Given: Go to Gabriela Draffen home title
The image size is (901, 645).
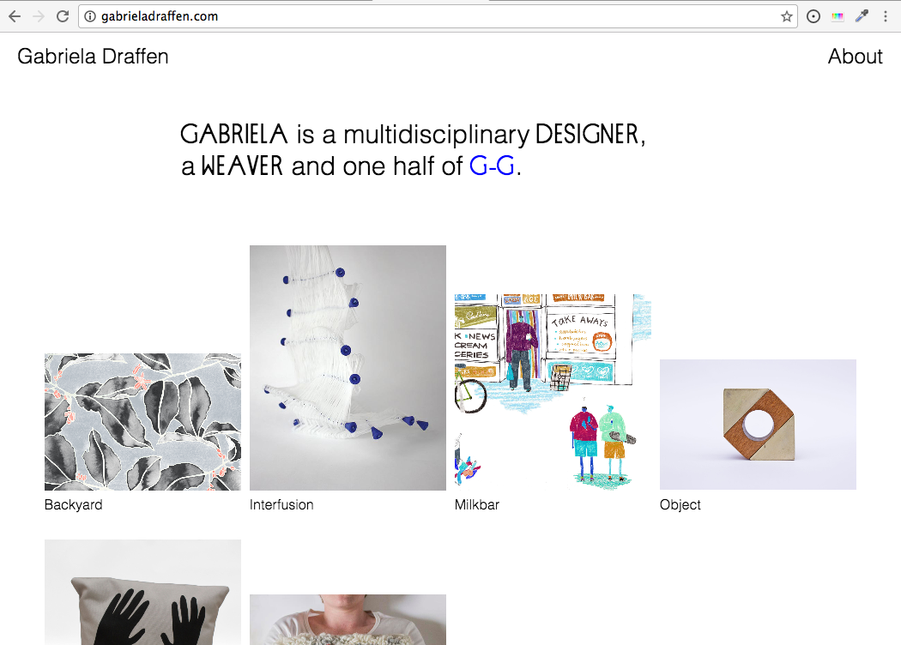Looking at the screenshot, I should coord(93,57).
